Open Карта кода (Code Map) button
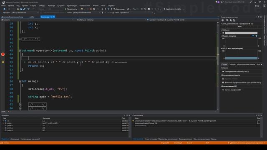This screenshot has width=267, height=150. coord(119,9)
